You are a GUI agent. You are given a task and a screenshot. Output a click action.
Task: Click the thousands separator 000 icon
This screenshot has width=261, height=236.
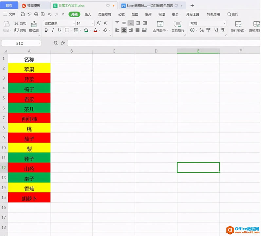pos(208,30)
